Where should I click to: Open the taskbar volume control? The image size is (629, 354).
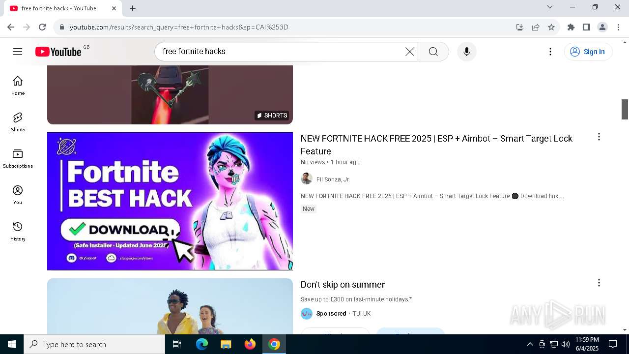pyautogui.click(x=566, y=344)
